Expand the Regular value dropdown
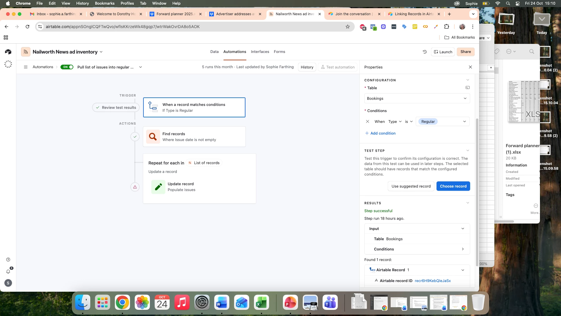Viewport: 561px width, 316px height. 464,121
